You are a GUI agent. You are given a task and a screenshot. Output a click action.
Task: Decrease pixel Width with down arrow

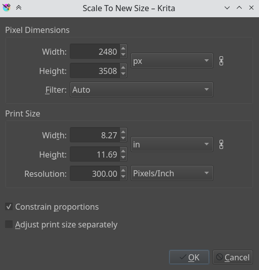(123, 55)
